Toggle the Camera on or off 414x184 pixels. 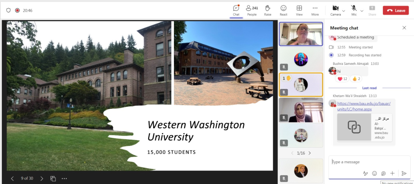coord(335,10)
